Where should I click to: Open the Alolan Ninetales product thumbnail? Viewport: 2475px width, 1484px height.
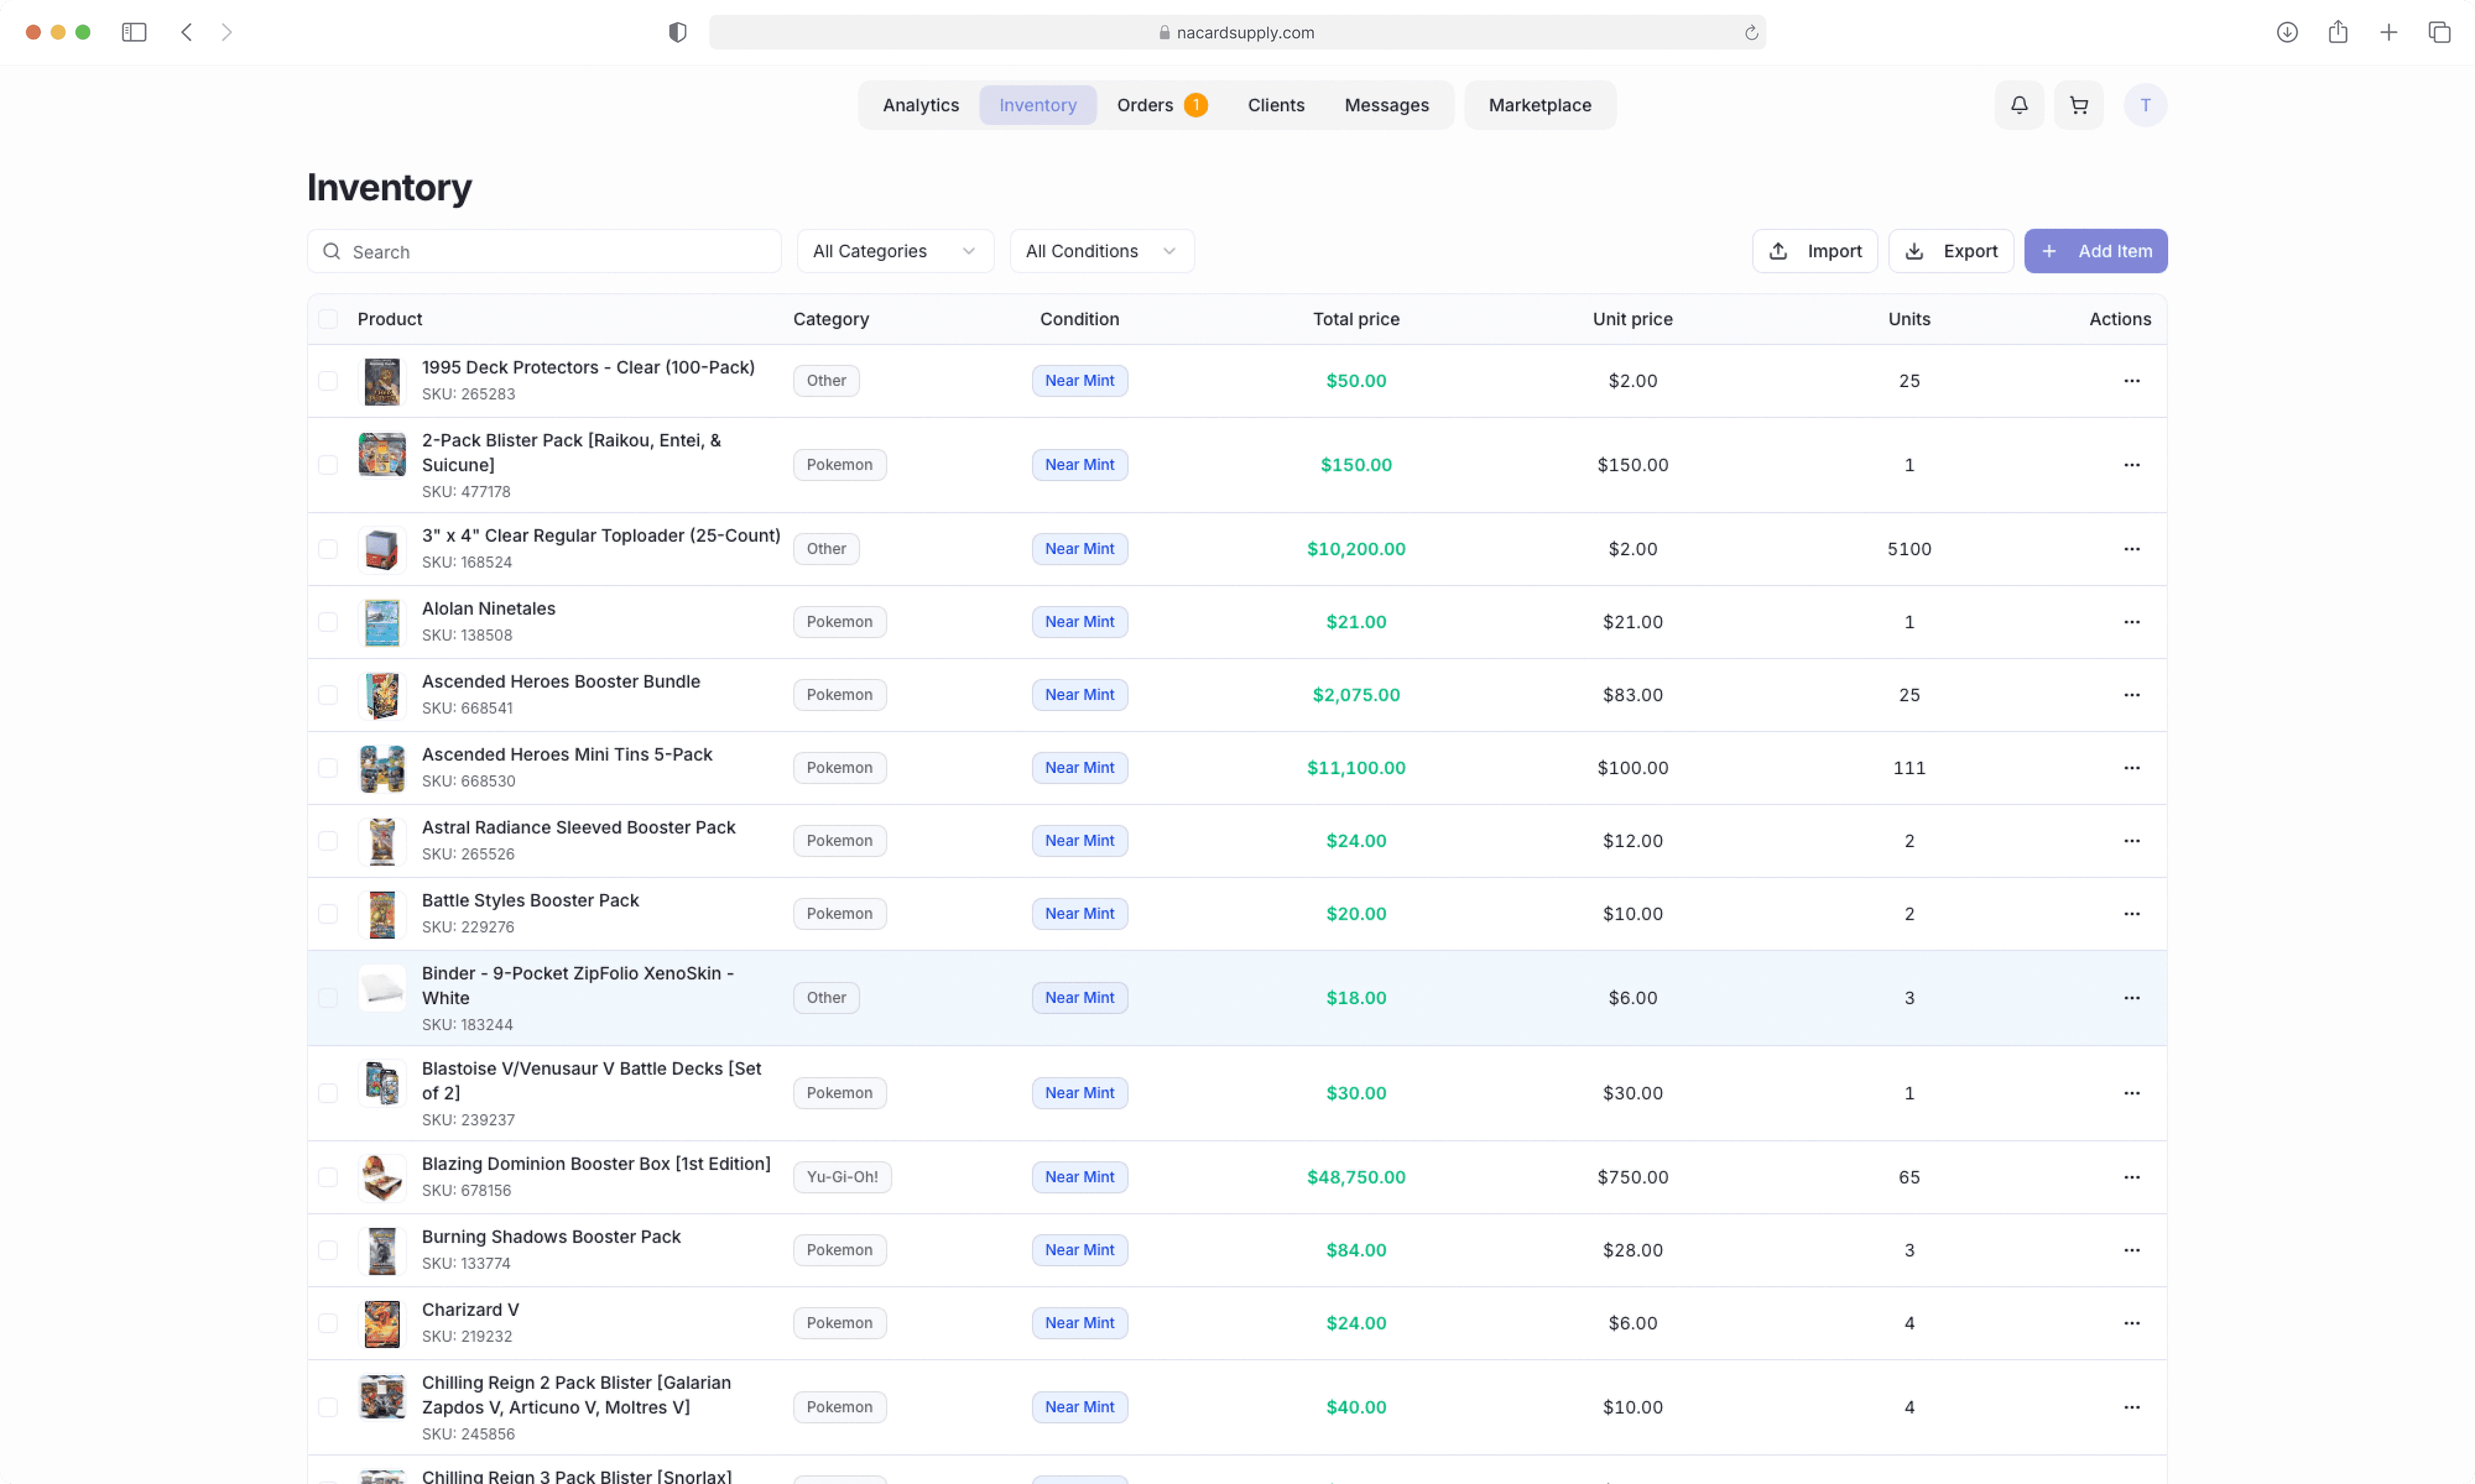coord(382,622)
